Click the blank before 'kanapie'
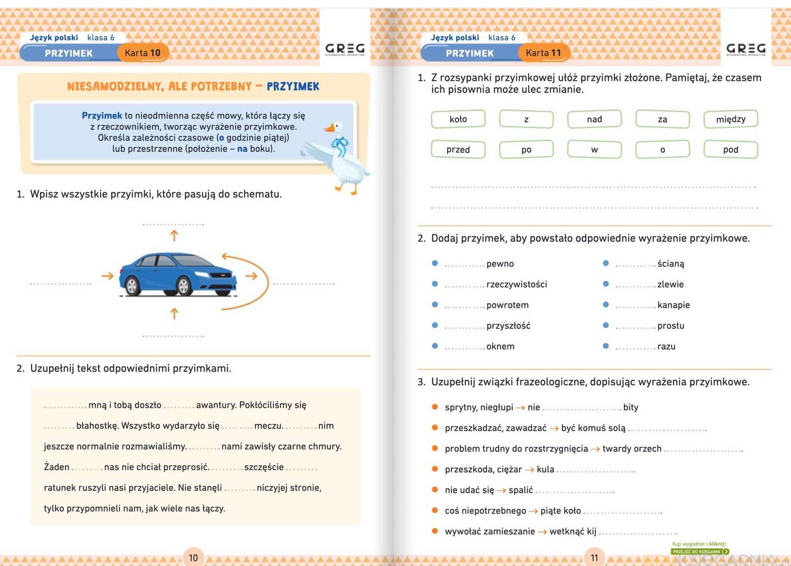The height and width of the screenshot is (566, 791). [636, 306]
